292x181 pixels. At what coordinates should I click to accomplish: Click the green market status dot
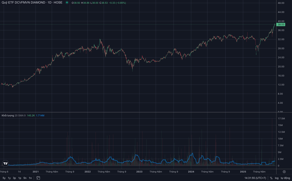tap(67, 3)
